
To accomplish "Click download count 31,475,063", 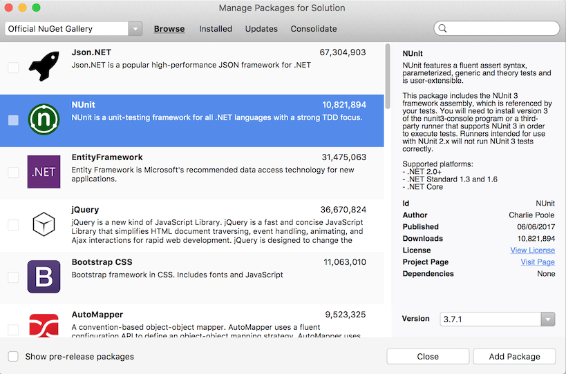I will (x=344, y=157).
